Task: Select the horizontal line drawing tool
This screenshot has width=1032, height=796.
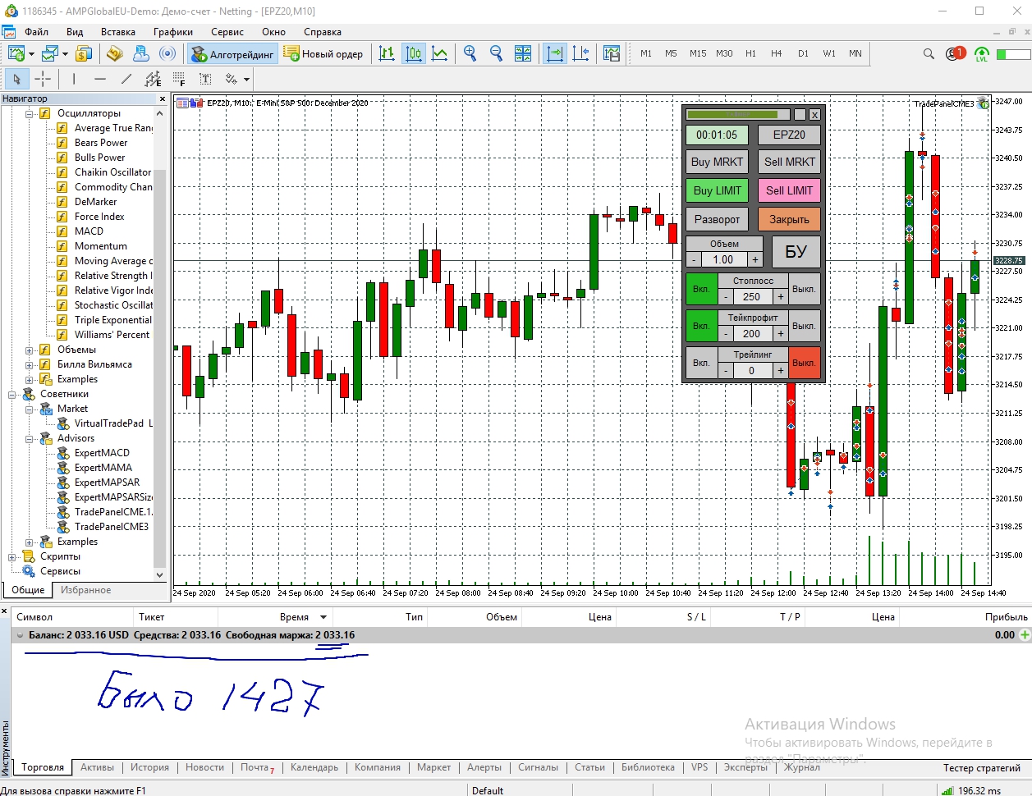Action: [x=100, y=79]
